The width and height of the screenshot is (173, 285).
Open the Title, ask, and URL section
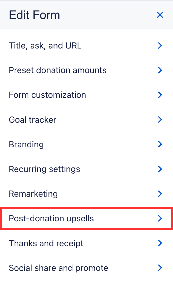coord(45,46)
